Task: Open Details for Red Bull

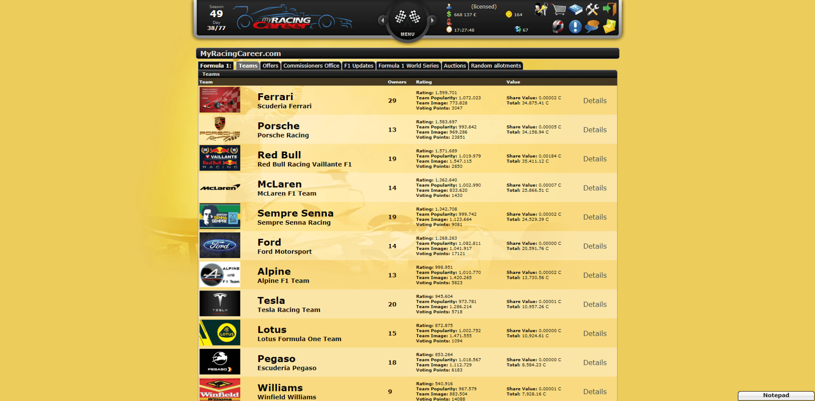Action: 595,159
